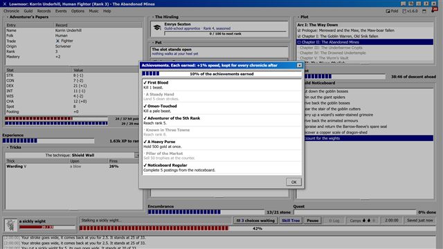
Task: Click the Experience progress bar
Action: [48, 140]
